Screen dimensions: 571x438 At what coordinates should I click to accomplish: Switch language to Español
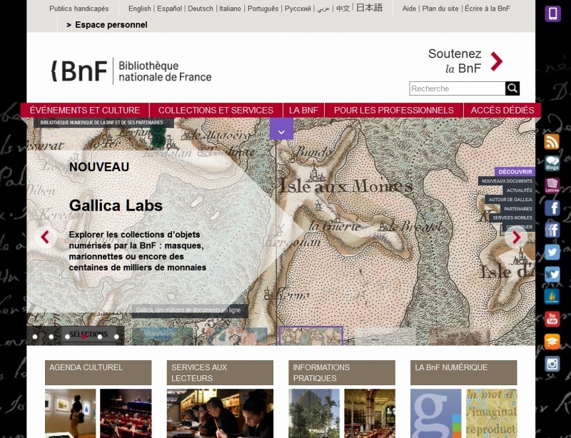coord(169,9)
